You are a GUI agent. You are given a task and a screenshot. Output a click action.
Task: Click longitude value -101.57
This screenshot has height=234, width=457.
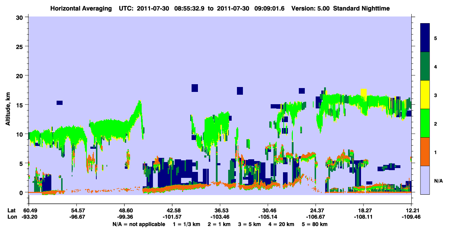[x=172, y=217]
